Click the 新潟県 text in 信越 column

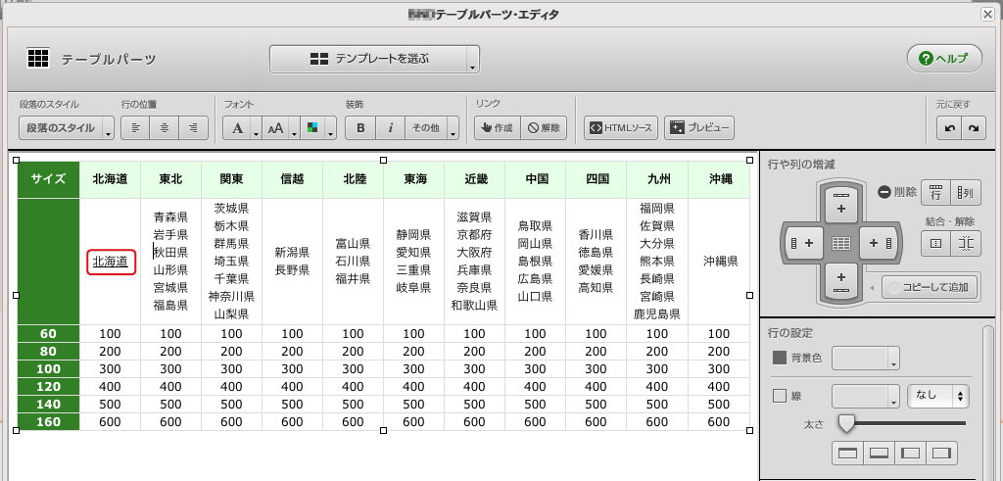292,252
